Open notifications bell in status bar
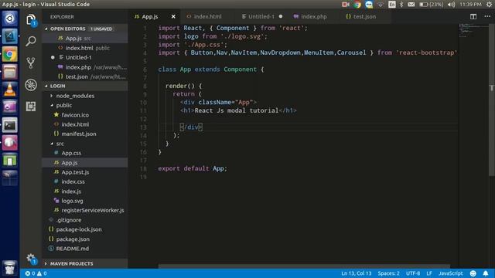The image size is (495, 278). point(486,273)
